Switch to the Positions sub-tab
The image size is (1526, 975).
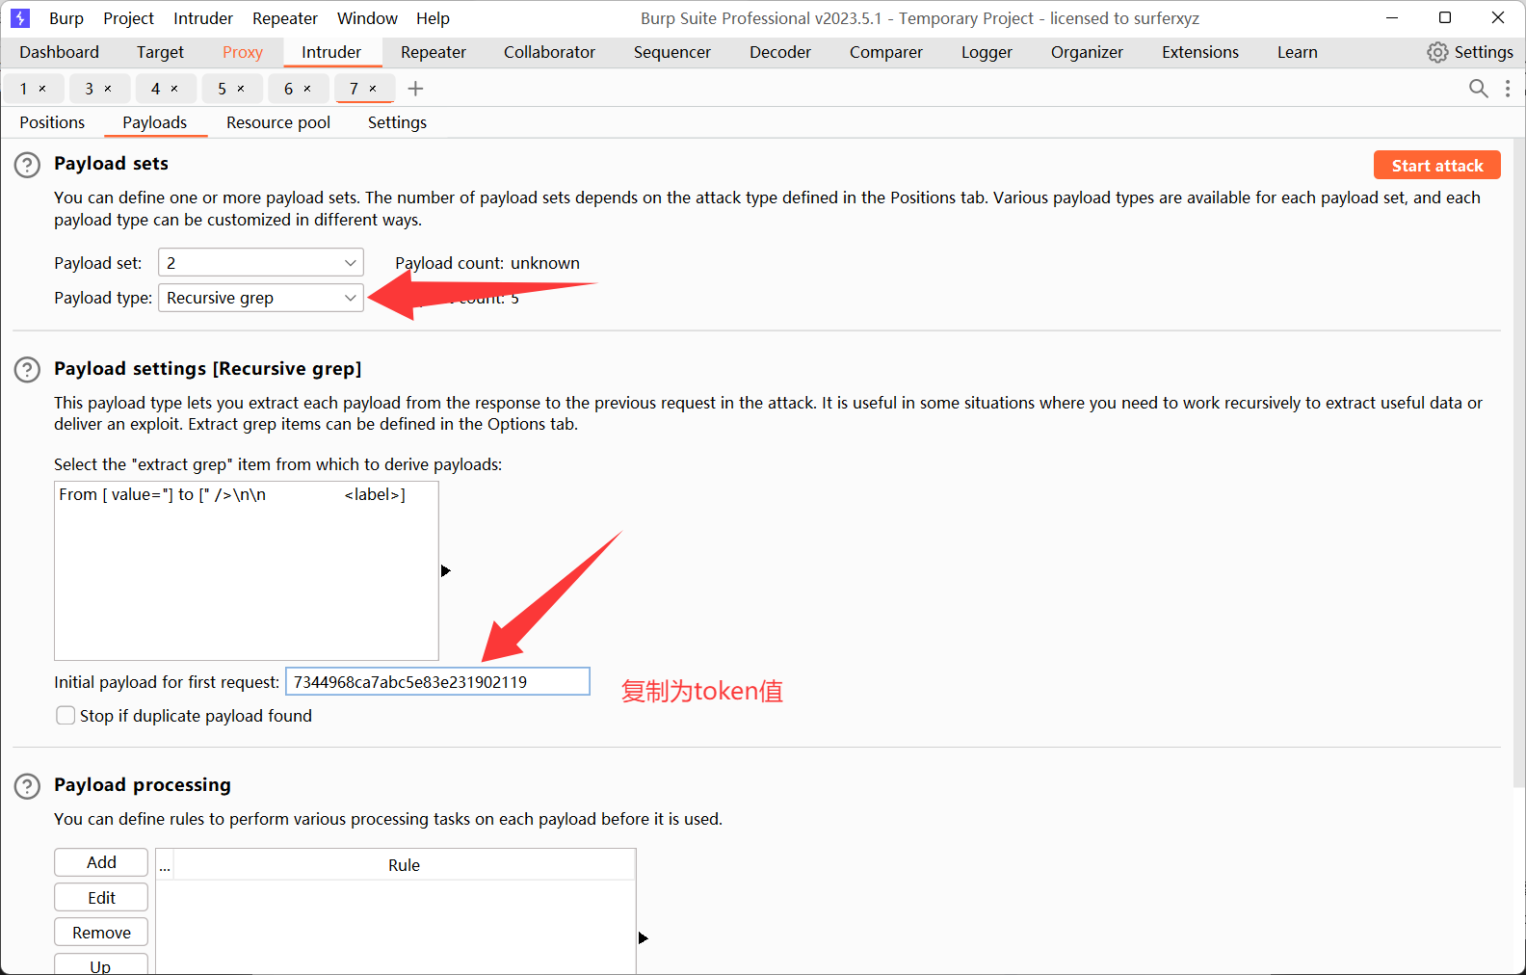click(x=52, y=122)
